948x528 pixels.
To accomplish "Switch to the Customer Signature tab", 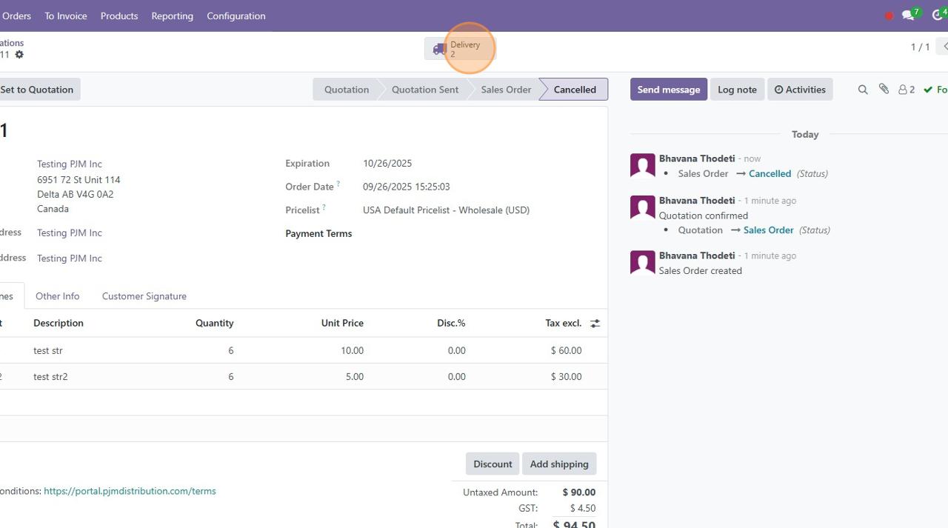I will [144, 296].
